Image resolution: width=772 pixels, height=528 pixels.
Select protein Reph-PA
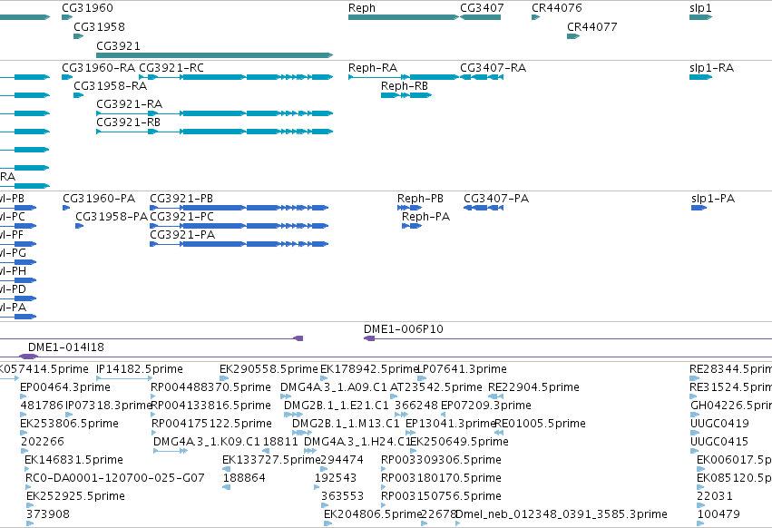[x=412, y=226]
